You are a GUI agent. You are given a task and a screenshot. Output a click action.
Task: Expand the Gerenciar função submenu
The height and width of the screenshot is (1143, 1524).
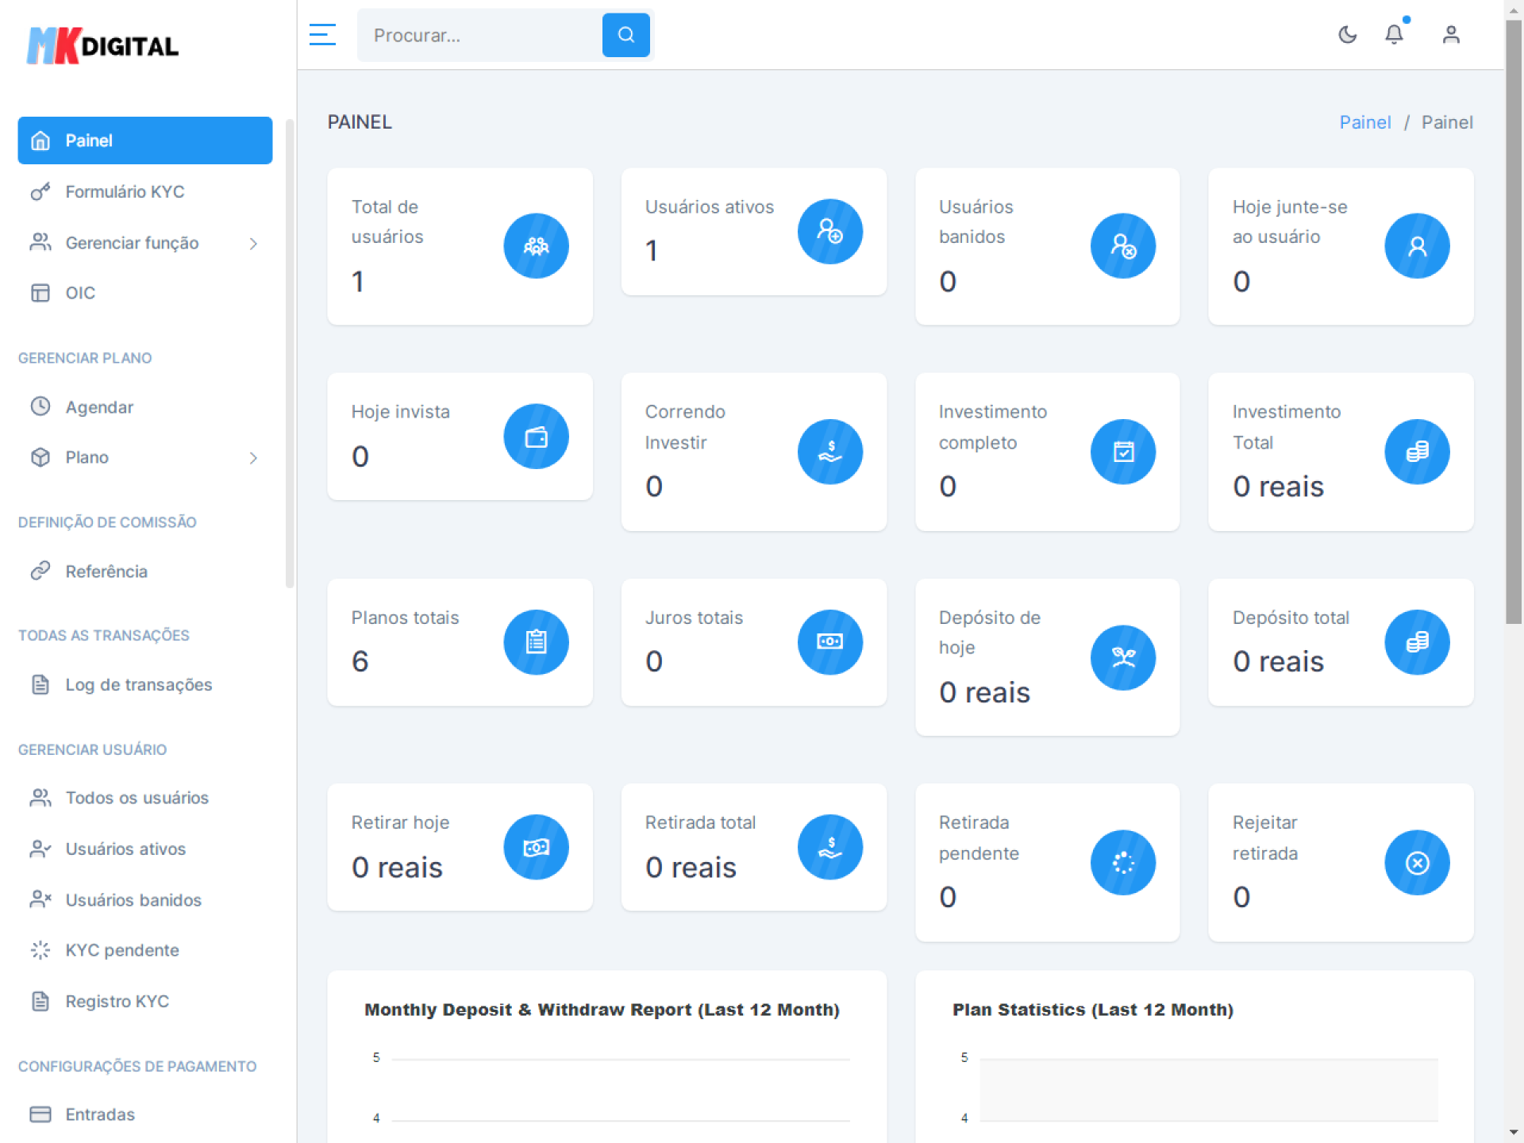point(253,244)
